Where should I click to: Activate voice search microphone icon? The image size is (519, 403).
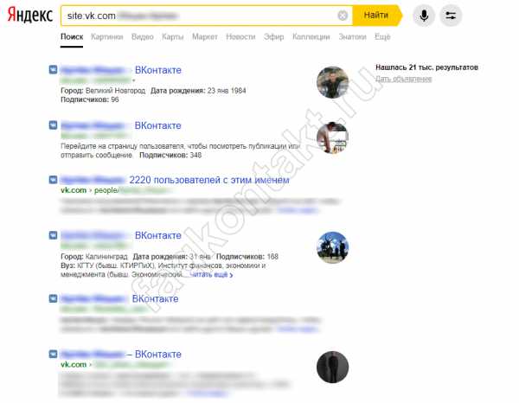424,16
